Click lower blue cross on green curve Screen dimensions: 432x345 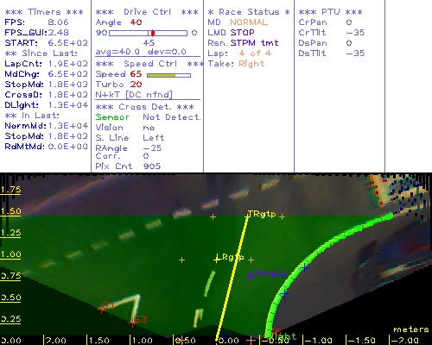point(284,294)
